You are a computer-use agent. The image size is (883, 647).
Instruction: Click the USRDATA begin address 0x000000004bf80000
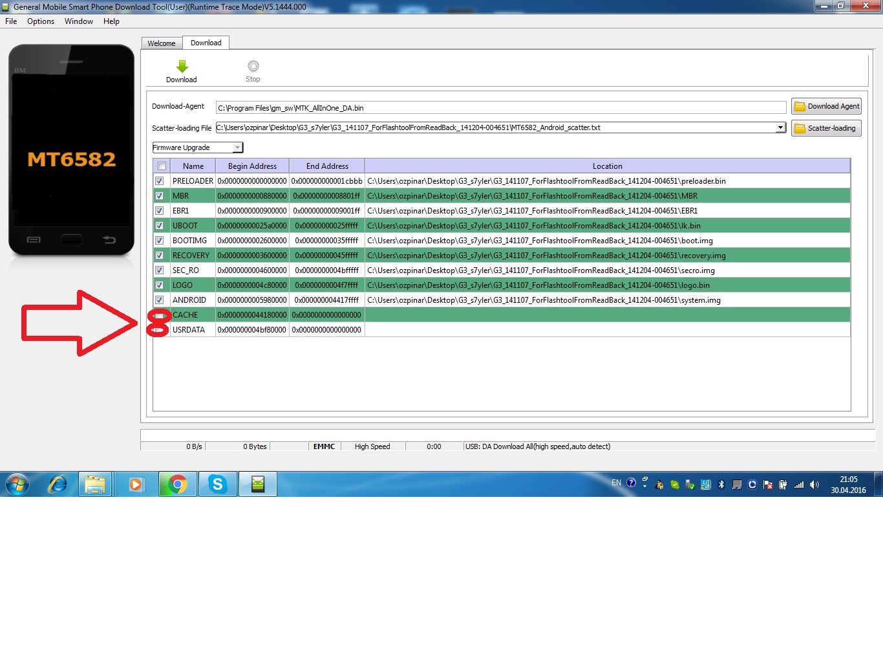point(252,330)
